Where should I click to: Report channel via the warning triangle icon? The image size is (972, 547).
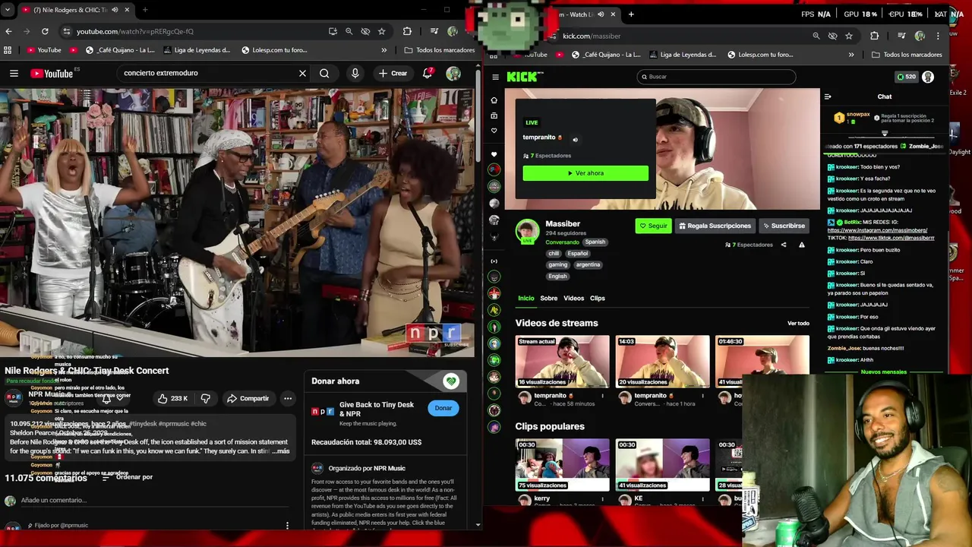[x=801, y=245]
